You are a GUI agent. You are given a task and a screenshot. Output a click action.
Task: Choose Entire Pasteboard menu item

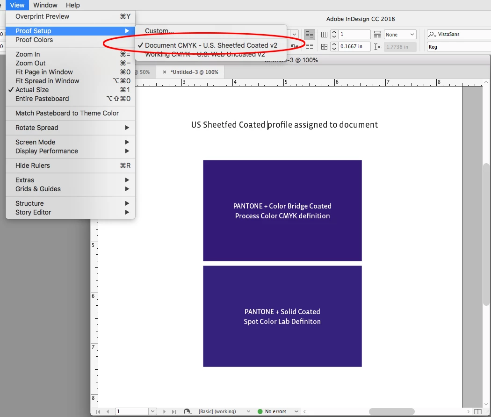(71, 99)
